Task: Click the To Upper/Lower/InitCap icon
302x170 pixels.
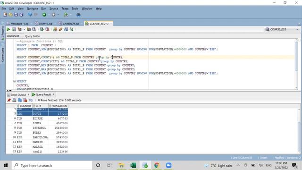Action: click(72, 29)
